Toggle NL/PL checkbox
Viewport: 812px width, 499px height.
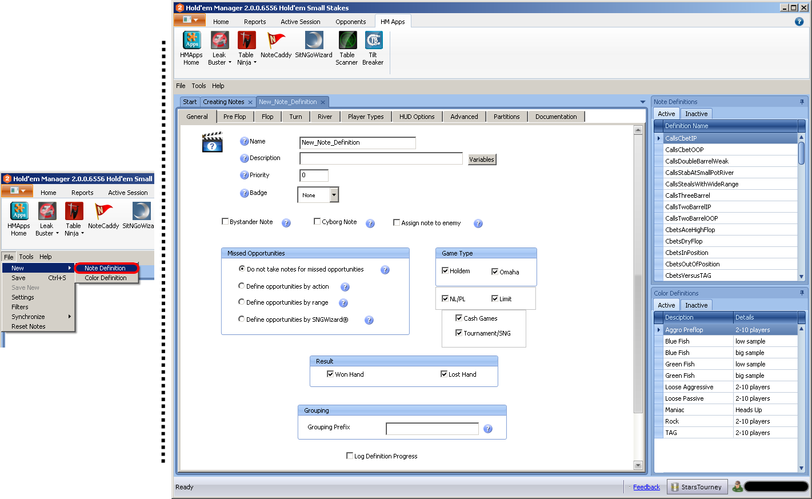445,298
